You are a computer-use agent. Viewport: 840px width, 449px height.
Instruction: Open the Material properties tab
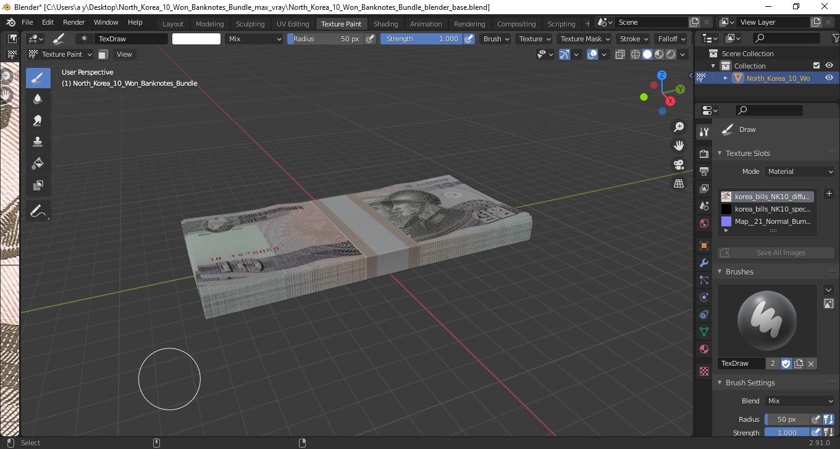(703, 349)
